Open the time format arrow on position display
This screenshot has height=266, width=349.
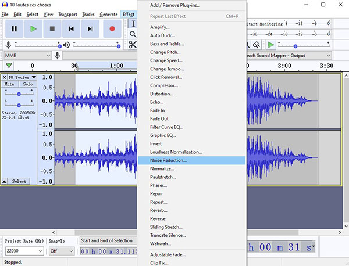click(x=314, y=246)
